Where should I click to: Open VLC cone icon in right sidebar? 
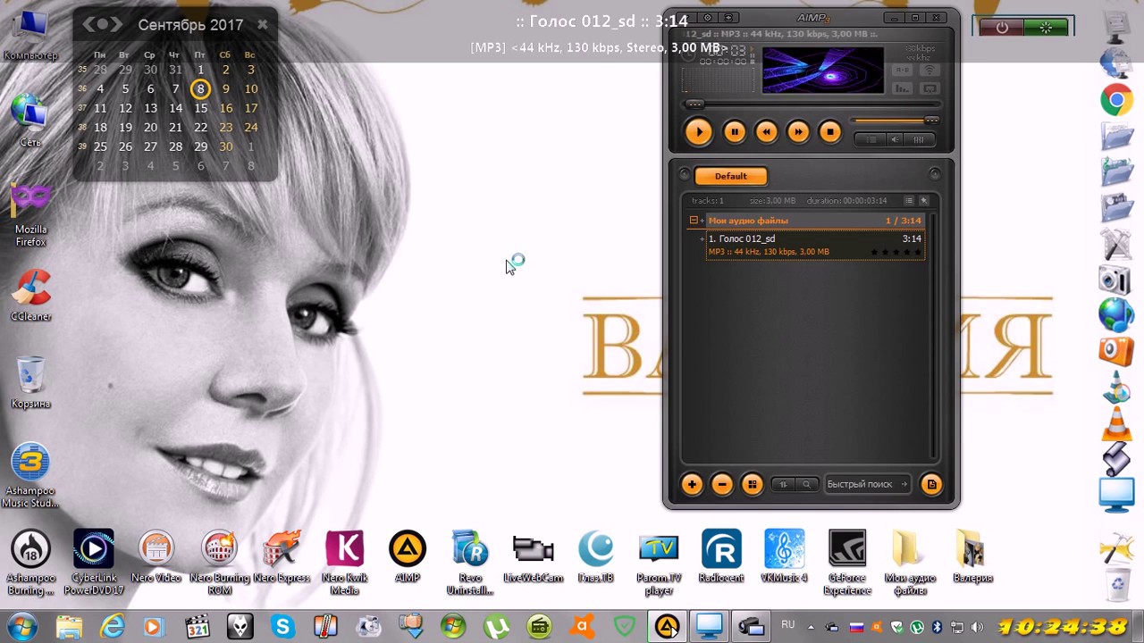click(1116, 422)
